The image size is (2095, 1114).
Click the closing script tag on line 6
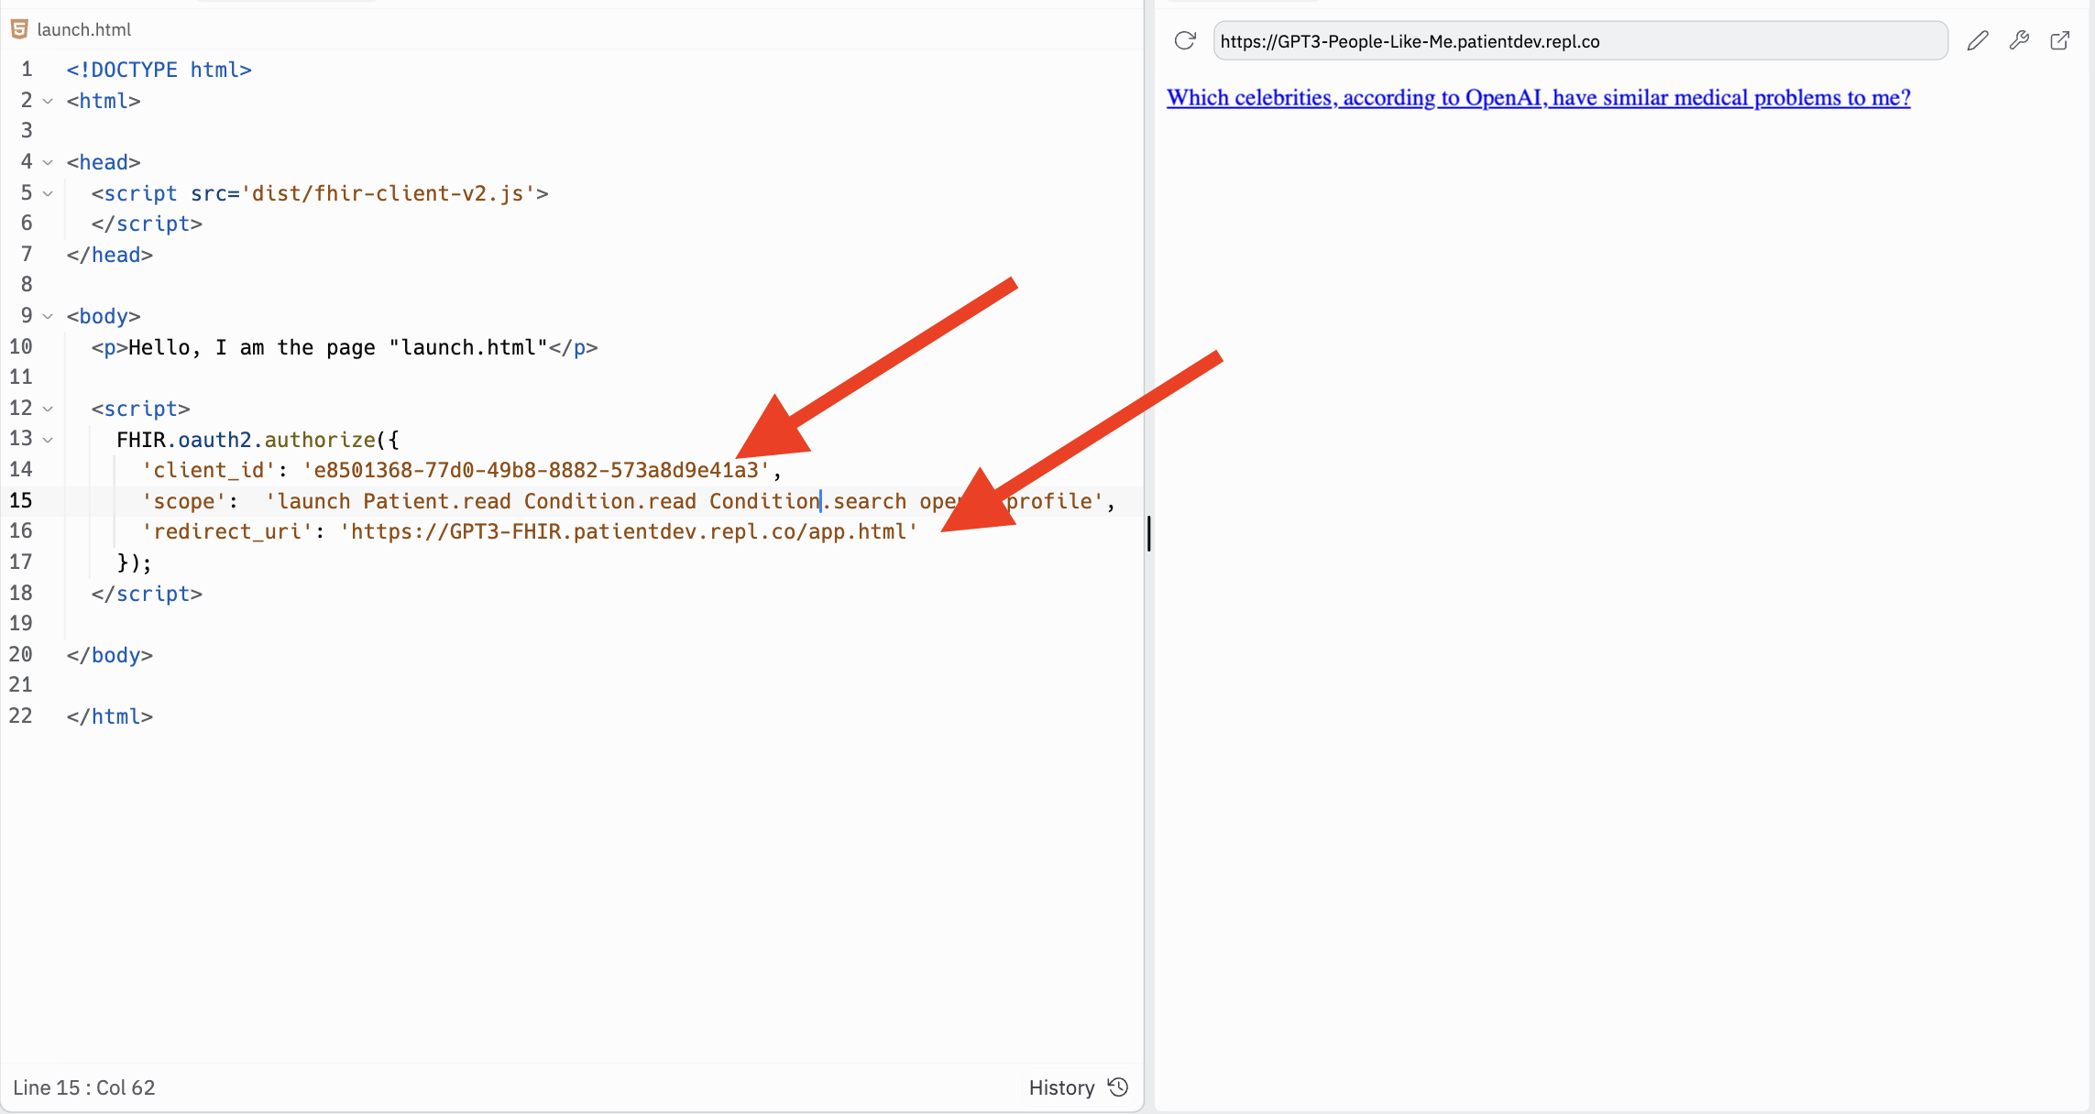pos(147,224)
